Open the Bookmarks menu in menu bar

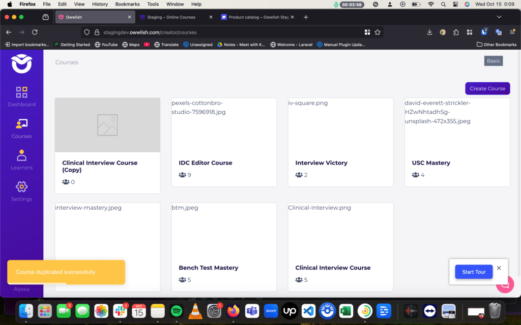point(127,4)
